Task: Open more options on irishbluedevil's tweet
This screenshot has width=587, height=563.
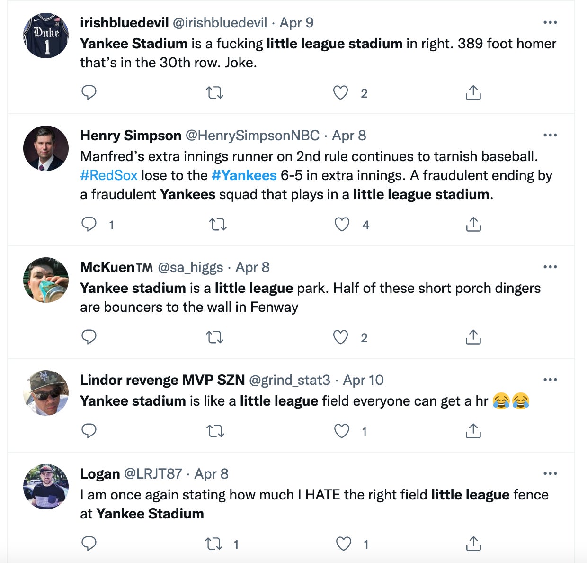Action: pyautogui.click(x=550, y=22)
